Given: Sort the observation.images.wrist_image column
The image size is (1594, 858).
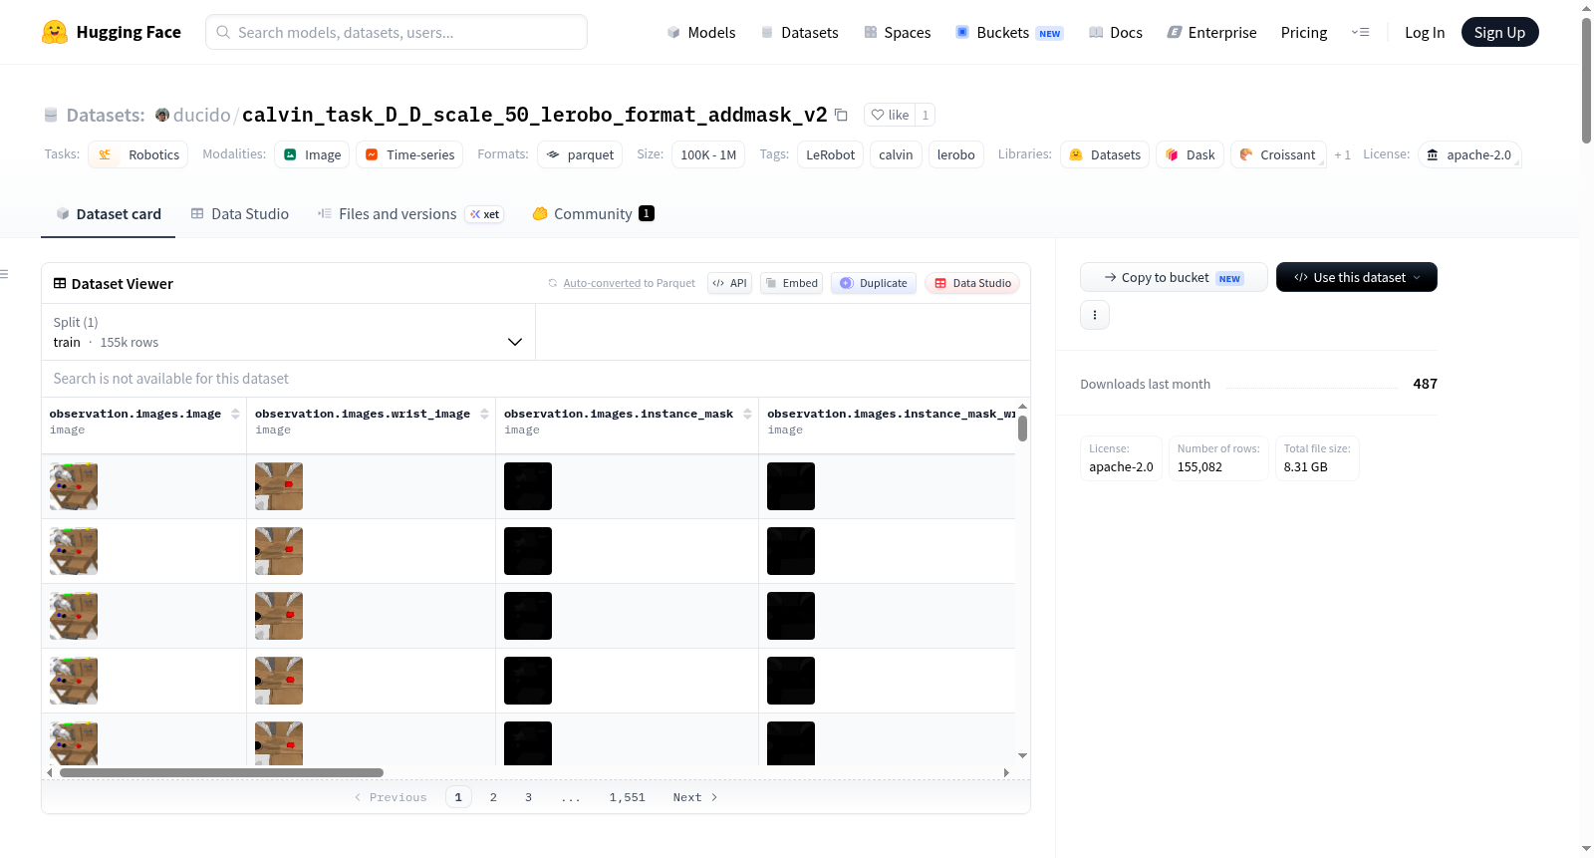Looking at the screenshot, I should [484, 414].
